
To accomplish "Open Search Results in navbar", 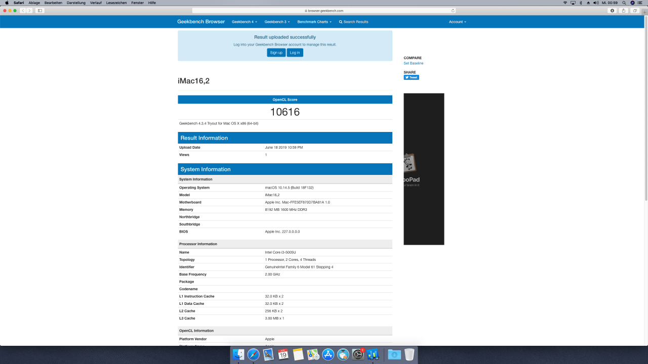I will [353, 22].
